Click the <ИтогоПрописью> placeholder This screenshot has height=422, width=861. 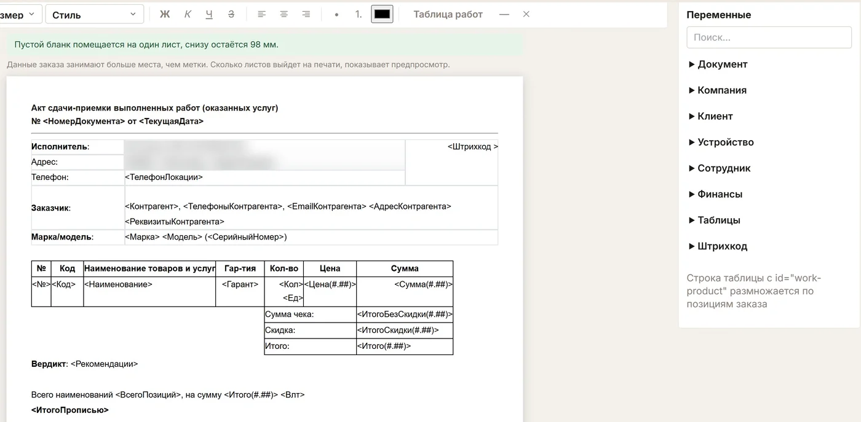70,410
